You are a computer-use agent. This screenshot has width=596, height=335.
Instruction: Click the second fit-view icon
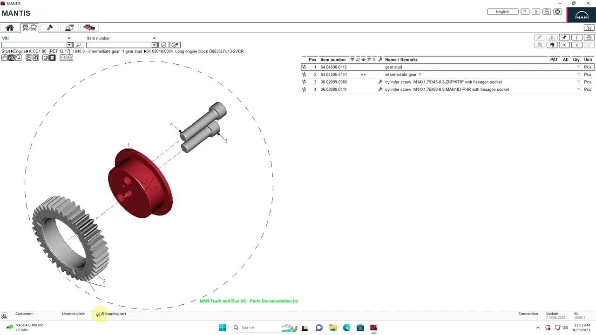tap(35, 58)
